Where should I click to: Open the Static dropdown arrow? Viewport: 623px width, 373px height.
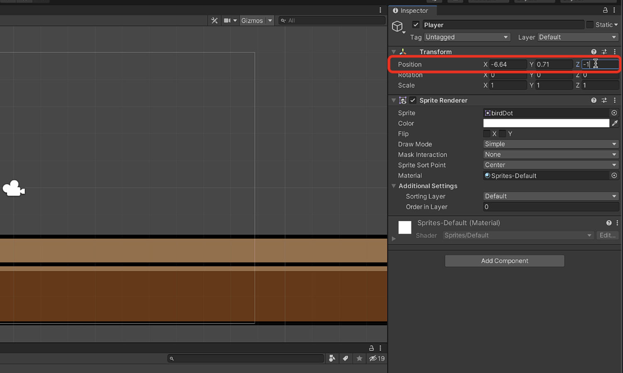pos(616,25)
